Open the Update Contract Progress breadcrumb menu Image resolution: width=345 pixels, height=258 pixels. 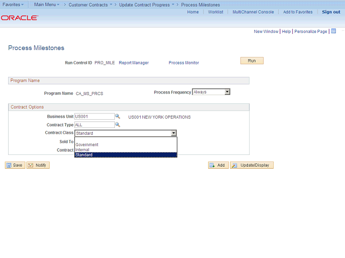pyautogui.click(x=147, y=5)
